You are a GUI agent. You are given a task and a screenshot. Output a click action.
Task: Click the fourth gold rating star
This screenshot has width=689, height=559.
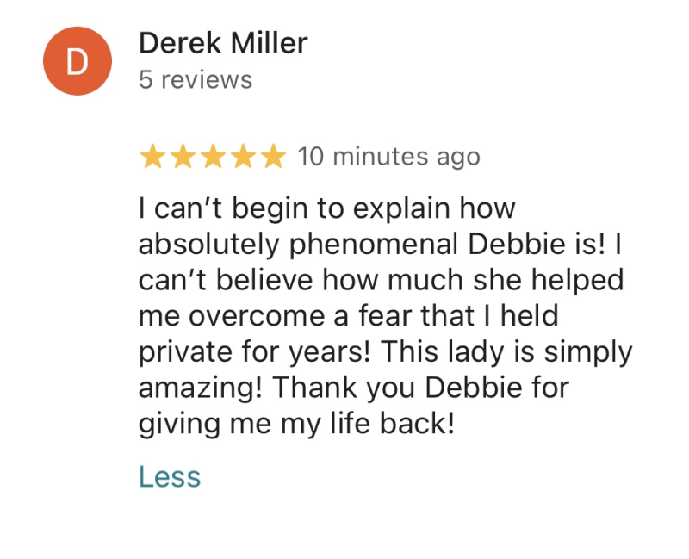(x=244, y=156)
